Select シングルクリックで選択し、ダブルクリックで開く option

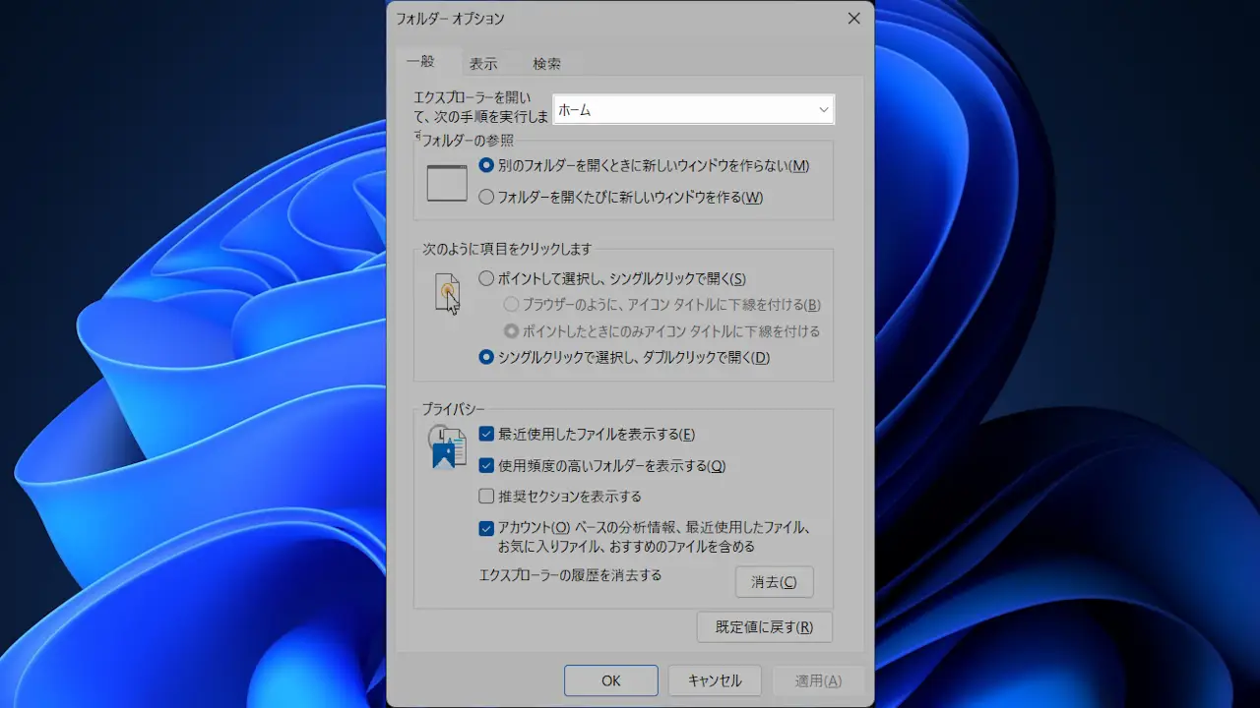pyautogui.click(x=486, y=358)
